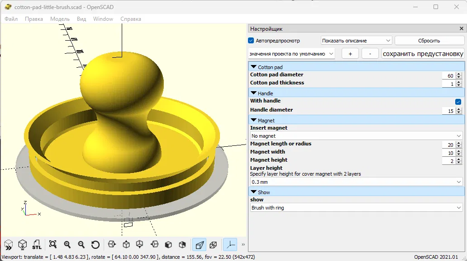Open the Layer height 0.3 mm dropdown
467x261 pixels.
356,182
